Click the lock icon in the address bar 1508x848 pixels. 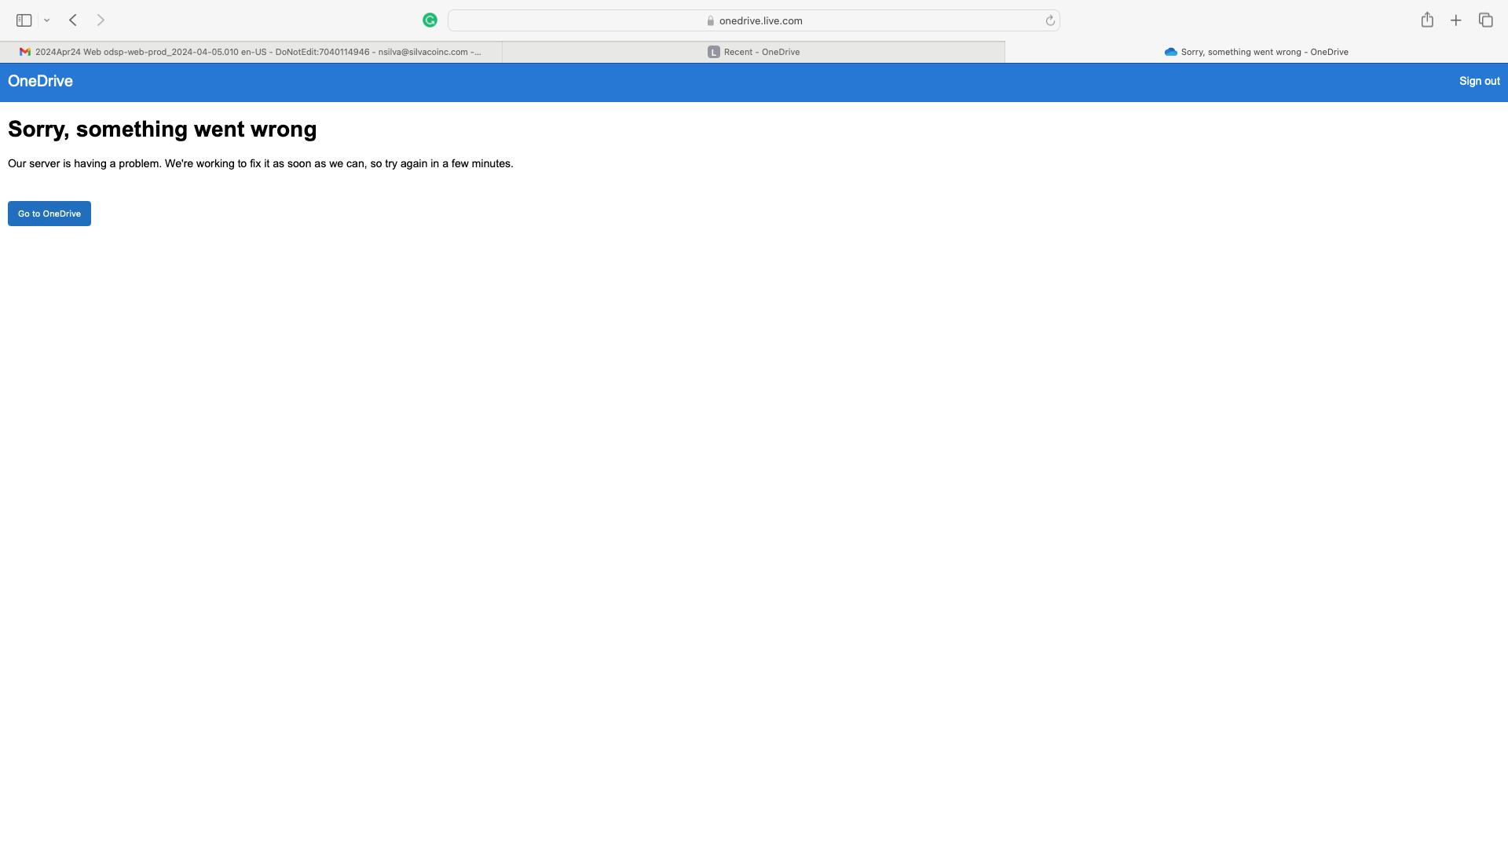[x=710, y=21]
